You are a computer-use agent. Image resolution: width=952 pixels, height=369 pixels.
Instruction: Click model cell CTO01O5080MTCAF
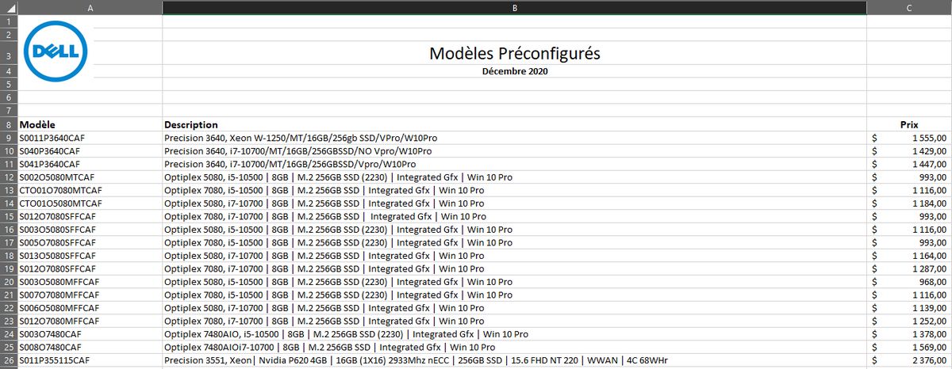coord(56,204)
